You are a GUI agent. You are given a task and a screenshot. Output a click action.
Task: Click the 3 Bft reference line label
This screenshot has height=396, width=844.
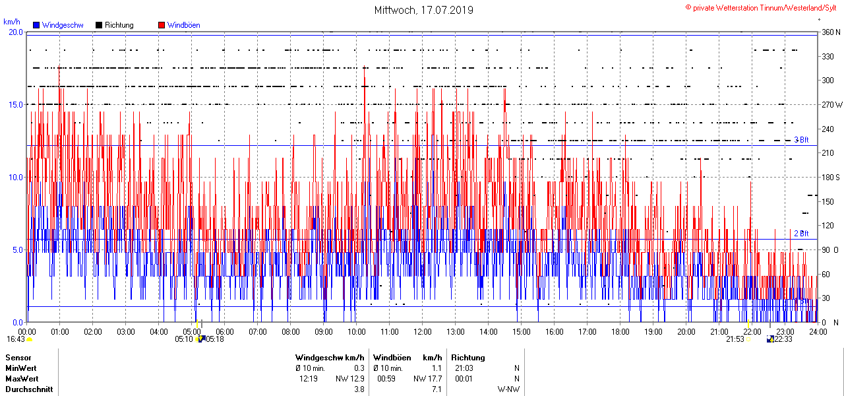click(801, 140)
